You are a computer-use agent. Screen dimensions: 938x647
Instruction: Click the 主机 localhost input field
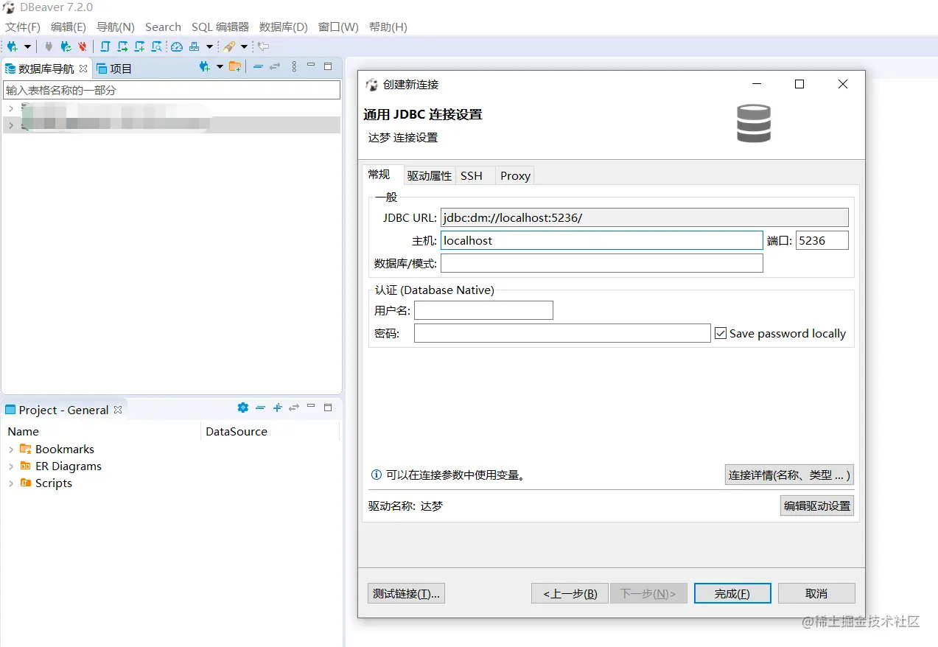pos(601,240)
